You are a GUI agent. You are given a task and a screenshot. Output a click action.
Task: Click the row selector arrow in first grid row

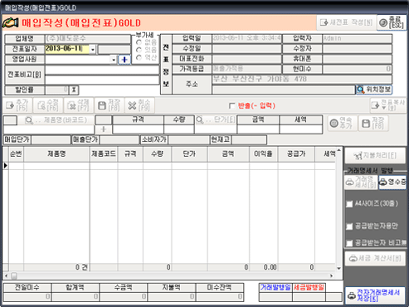pyautogui.click(x=6, y=166)
